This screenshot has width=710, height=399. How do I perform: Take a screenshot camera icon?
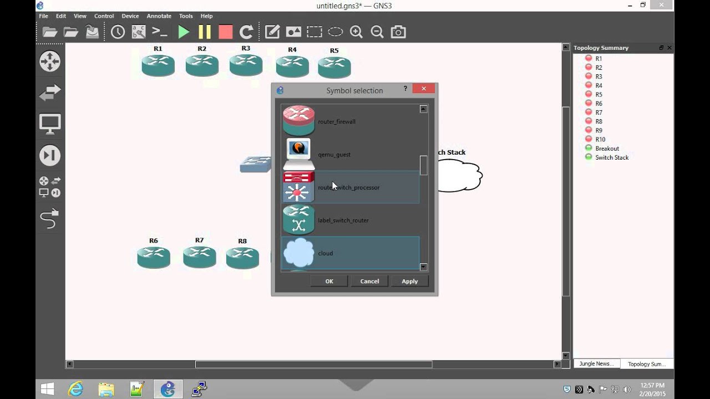point(398,32)
